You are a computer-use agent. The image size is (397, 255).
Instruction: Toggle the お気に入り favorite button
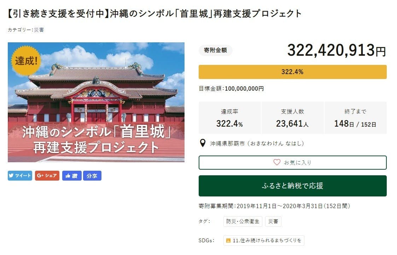(x=292, y=163)
